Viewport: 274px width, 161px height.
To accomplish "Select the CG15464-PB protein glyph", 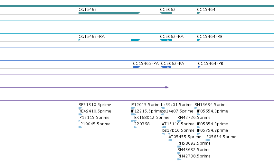I will [x=199, y=67].
